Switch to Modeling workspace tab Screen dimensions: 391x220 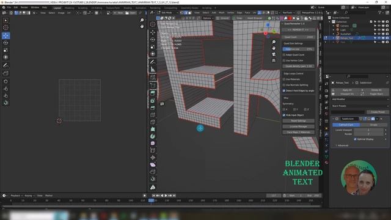[69, 8]
